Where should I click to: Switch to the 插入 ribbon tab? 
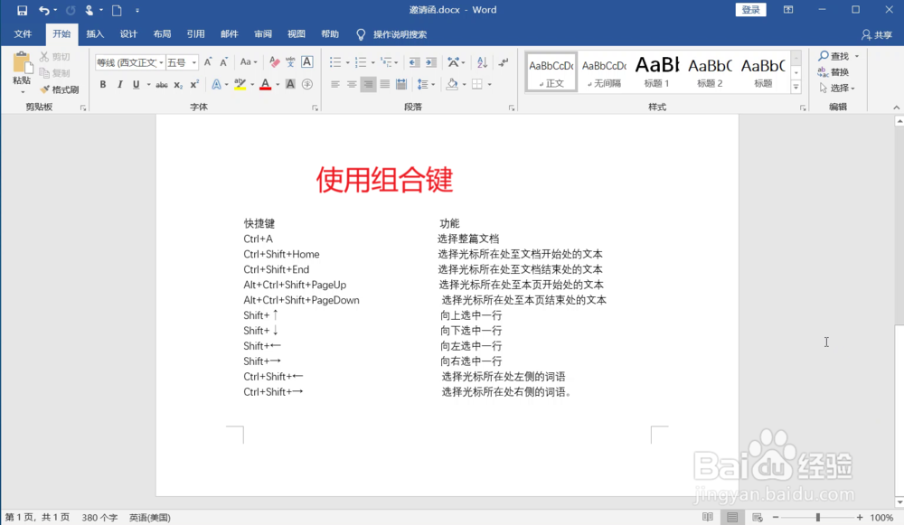[95, 33]
